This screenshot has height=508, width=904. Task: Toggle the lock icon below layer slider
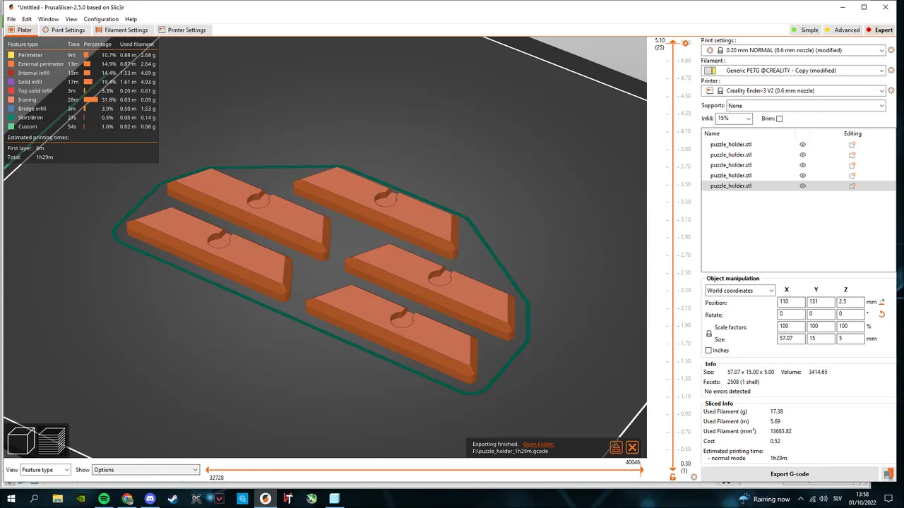coord(672,478)
